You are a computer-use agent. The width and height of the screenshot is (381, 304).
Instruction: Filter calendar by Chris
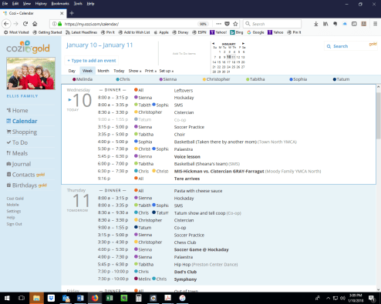(x=123, y=79)
